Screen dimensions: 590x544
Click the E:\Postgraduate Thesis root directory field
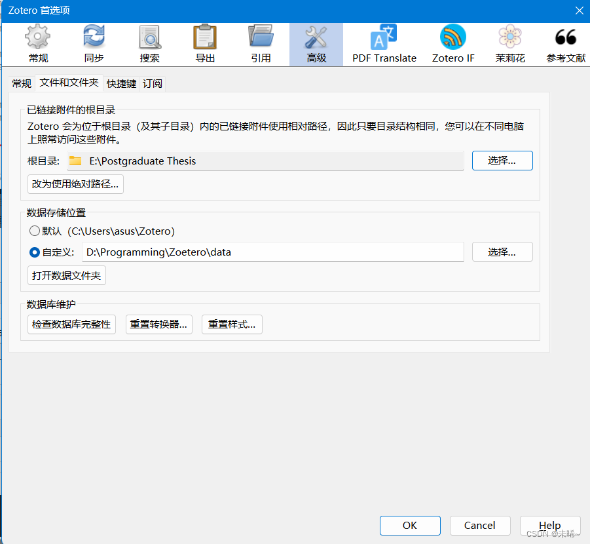(265, 161)
